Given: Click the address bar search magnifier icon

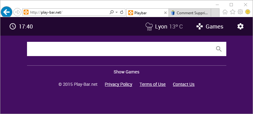Looking at the screenshot, I should (x=111, y=12).
